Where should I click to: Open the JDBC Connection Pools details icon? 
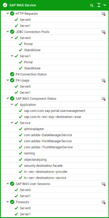[103, 32]
